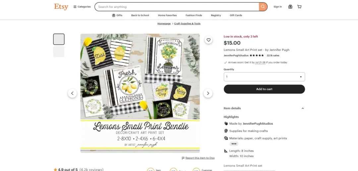The height and width of the screenshot is (171, 358).
Task: Click the Etsy logo
Action: [61, 7]
